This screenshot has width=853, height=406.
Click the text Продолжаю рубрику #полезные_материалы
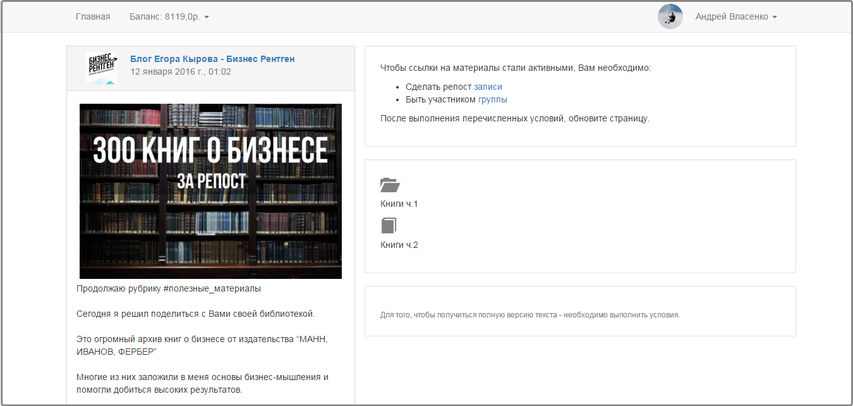(x=169, y=288)
